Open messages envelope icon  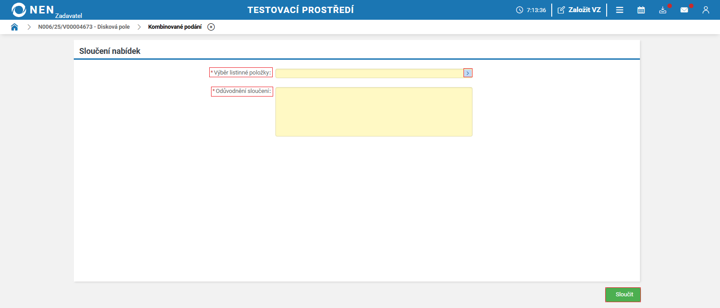tap(684, 10)
